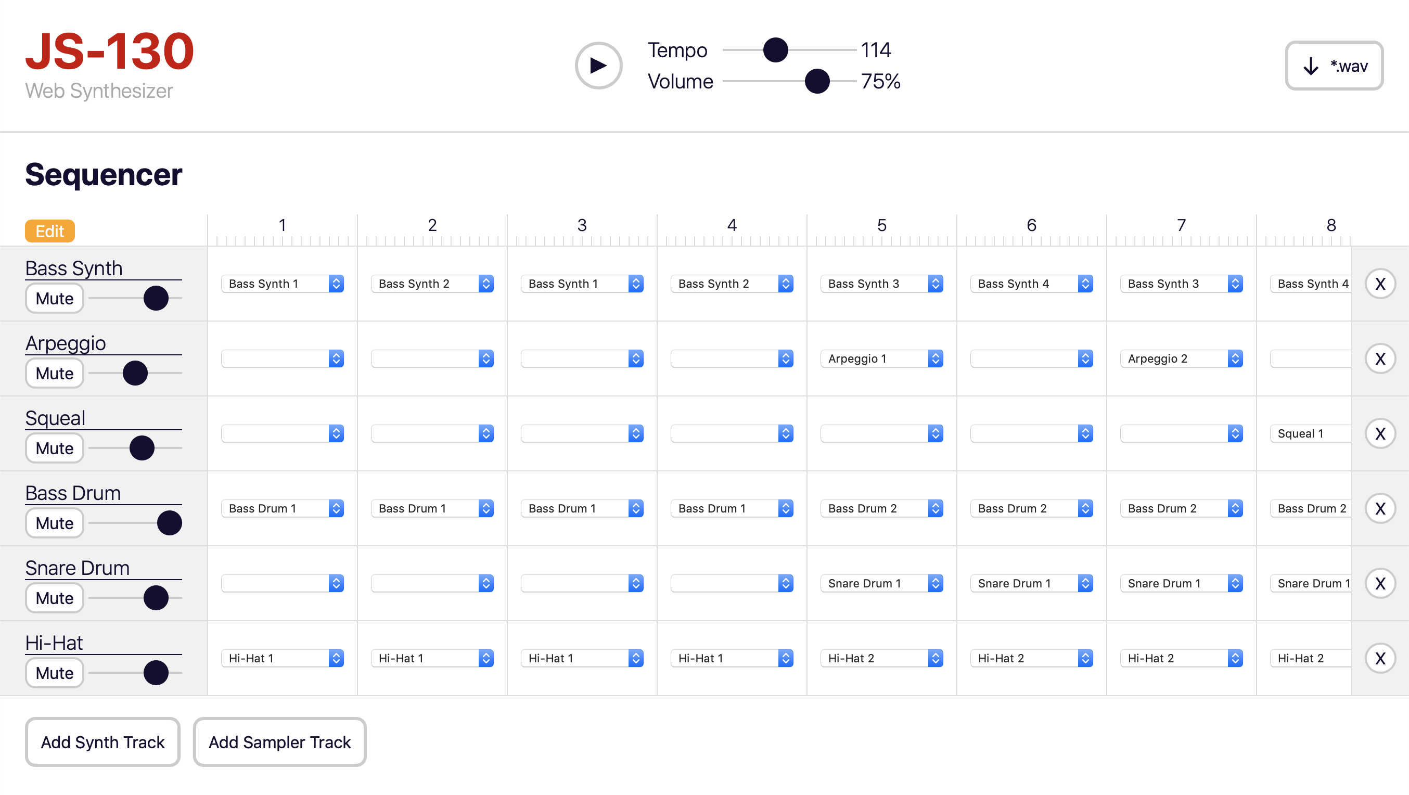Delete the Arpeggio track with X
The image size is (1409, 795).
point(1379,358)
